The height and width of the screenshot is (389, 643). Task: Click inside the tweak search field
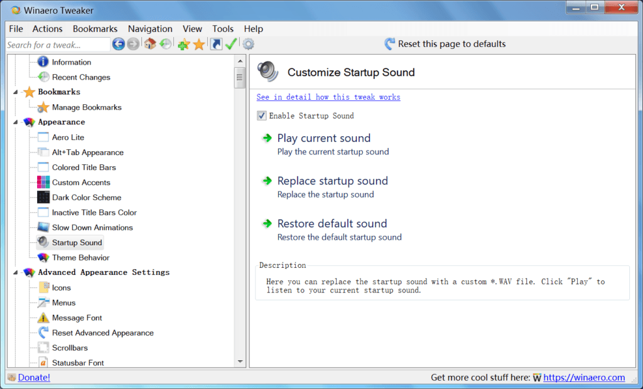57,44
